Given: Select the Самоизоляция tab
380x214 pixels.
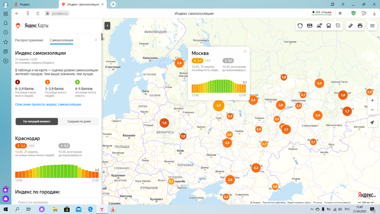Looking at the screenshot, I should click(x=62, y=40).
